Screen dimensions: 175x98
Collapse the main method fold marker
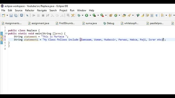[7, 33]
